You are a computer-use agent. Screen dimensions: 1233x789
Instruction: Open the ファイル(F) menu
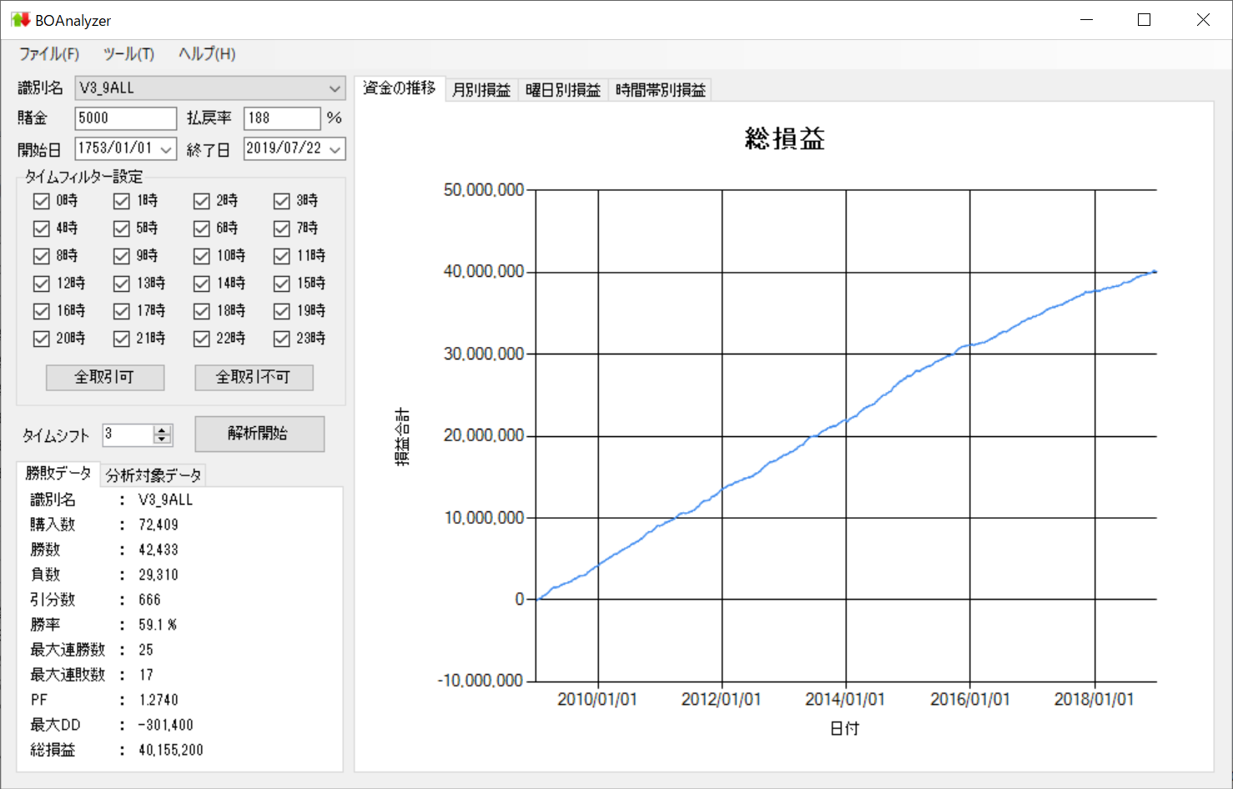[49, 54]
